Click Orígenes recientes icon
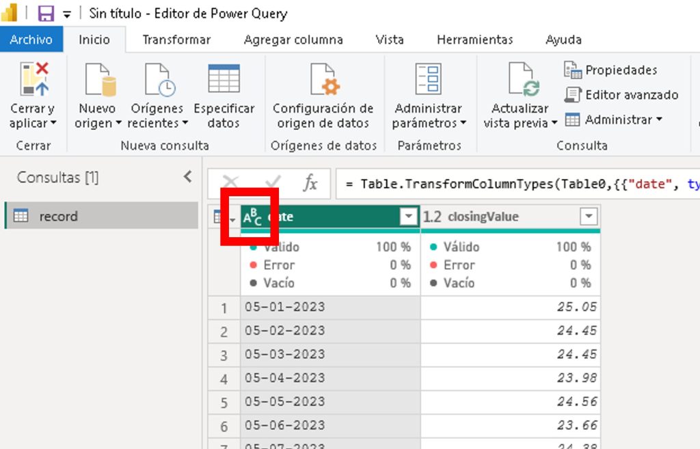 (x=157, y=79)
